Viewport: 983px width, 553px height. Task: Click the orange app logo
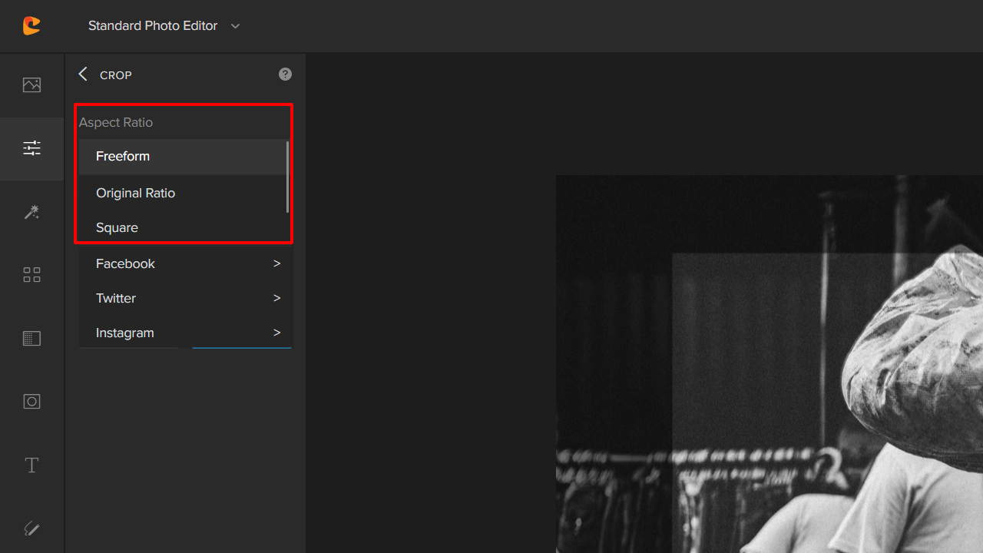point(31,25)
